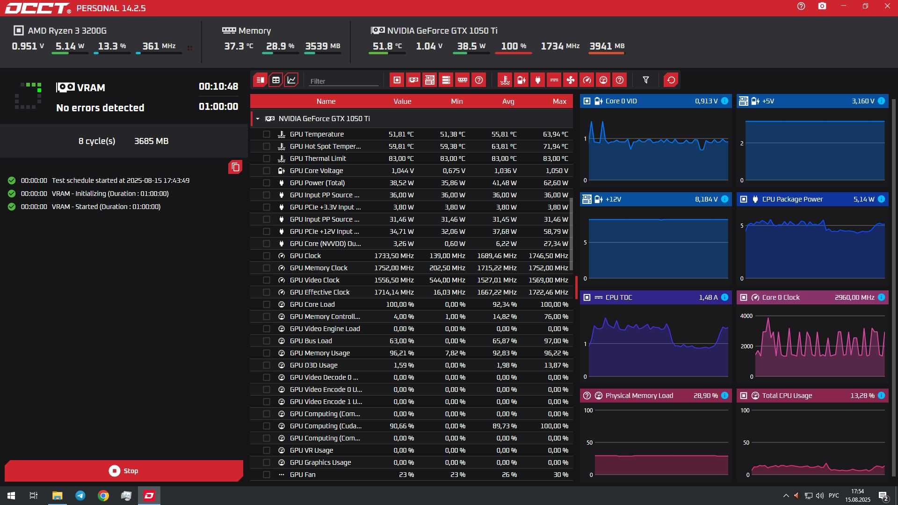This screenshot has height=505, width=898.
Task: Check the GPU Memory Clock checkbox
Action: [267, 268]
